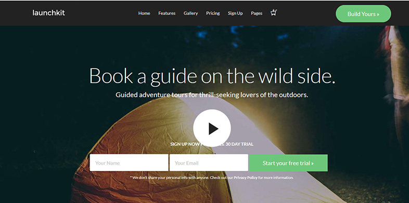Open the Sign Up nav link

tap(235, 13)
